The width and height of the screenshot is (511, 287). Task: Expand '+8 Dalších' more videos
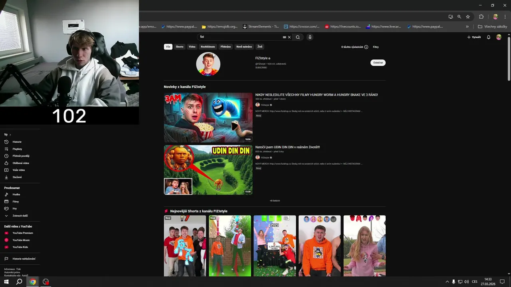(x=275, y=201)
